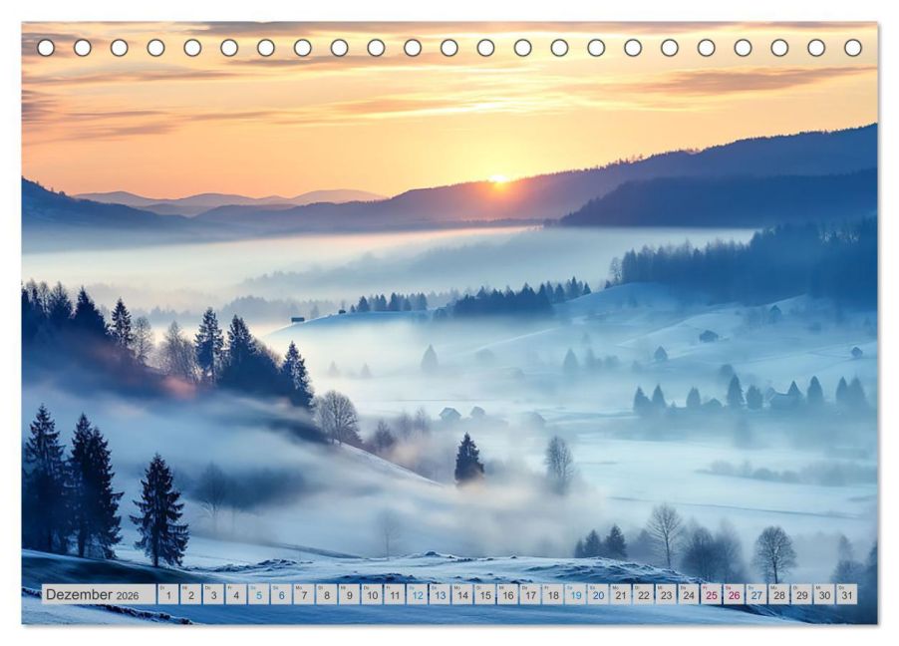Click the red holiday date 26
This screenshot has height=646, width=899.
point(734,595)
